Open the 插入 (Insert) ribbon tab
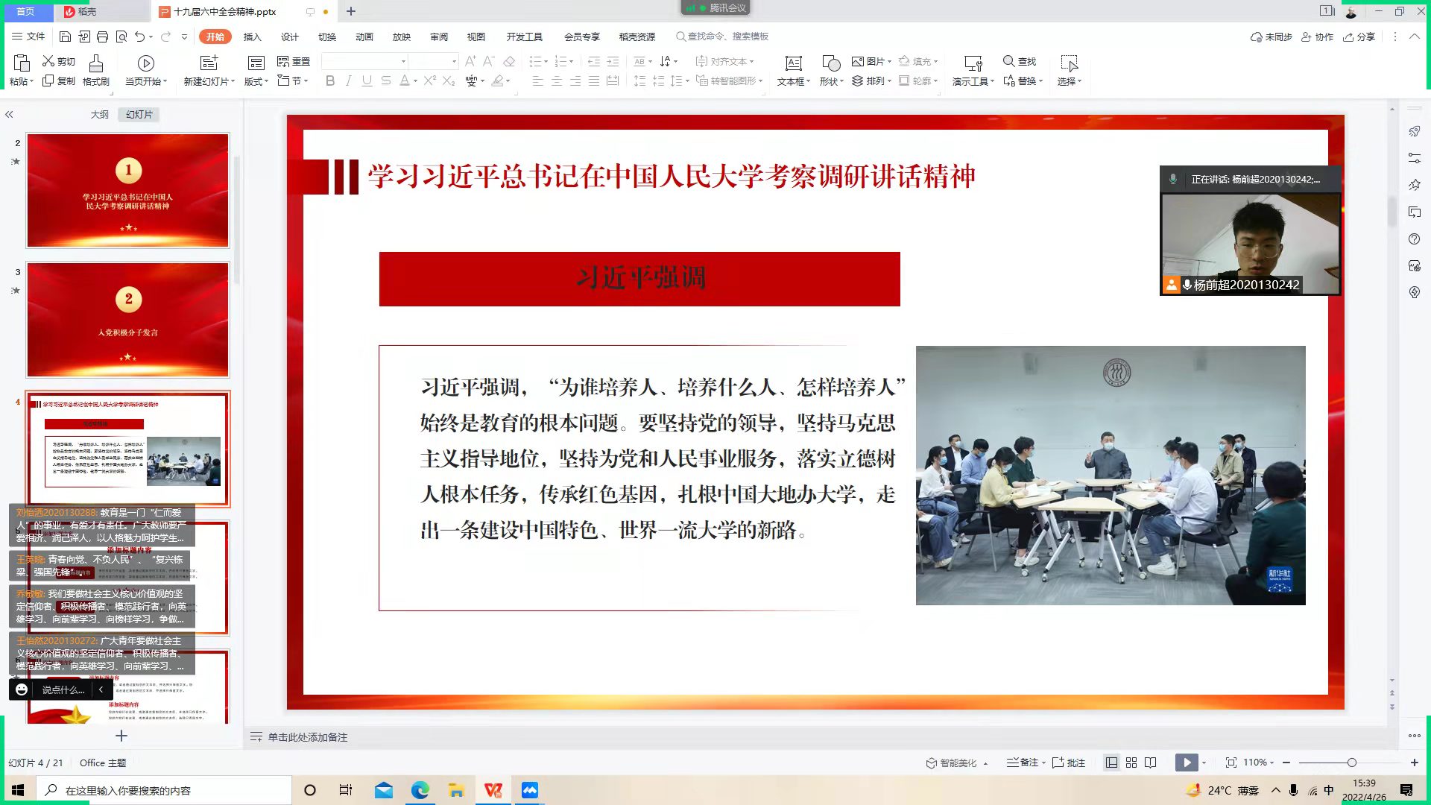The image size is (1431, 805). click(252, 37)
